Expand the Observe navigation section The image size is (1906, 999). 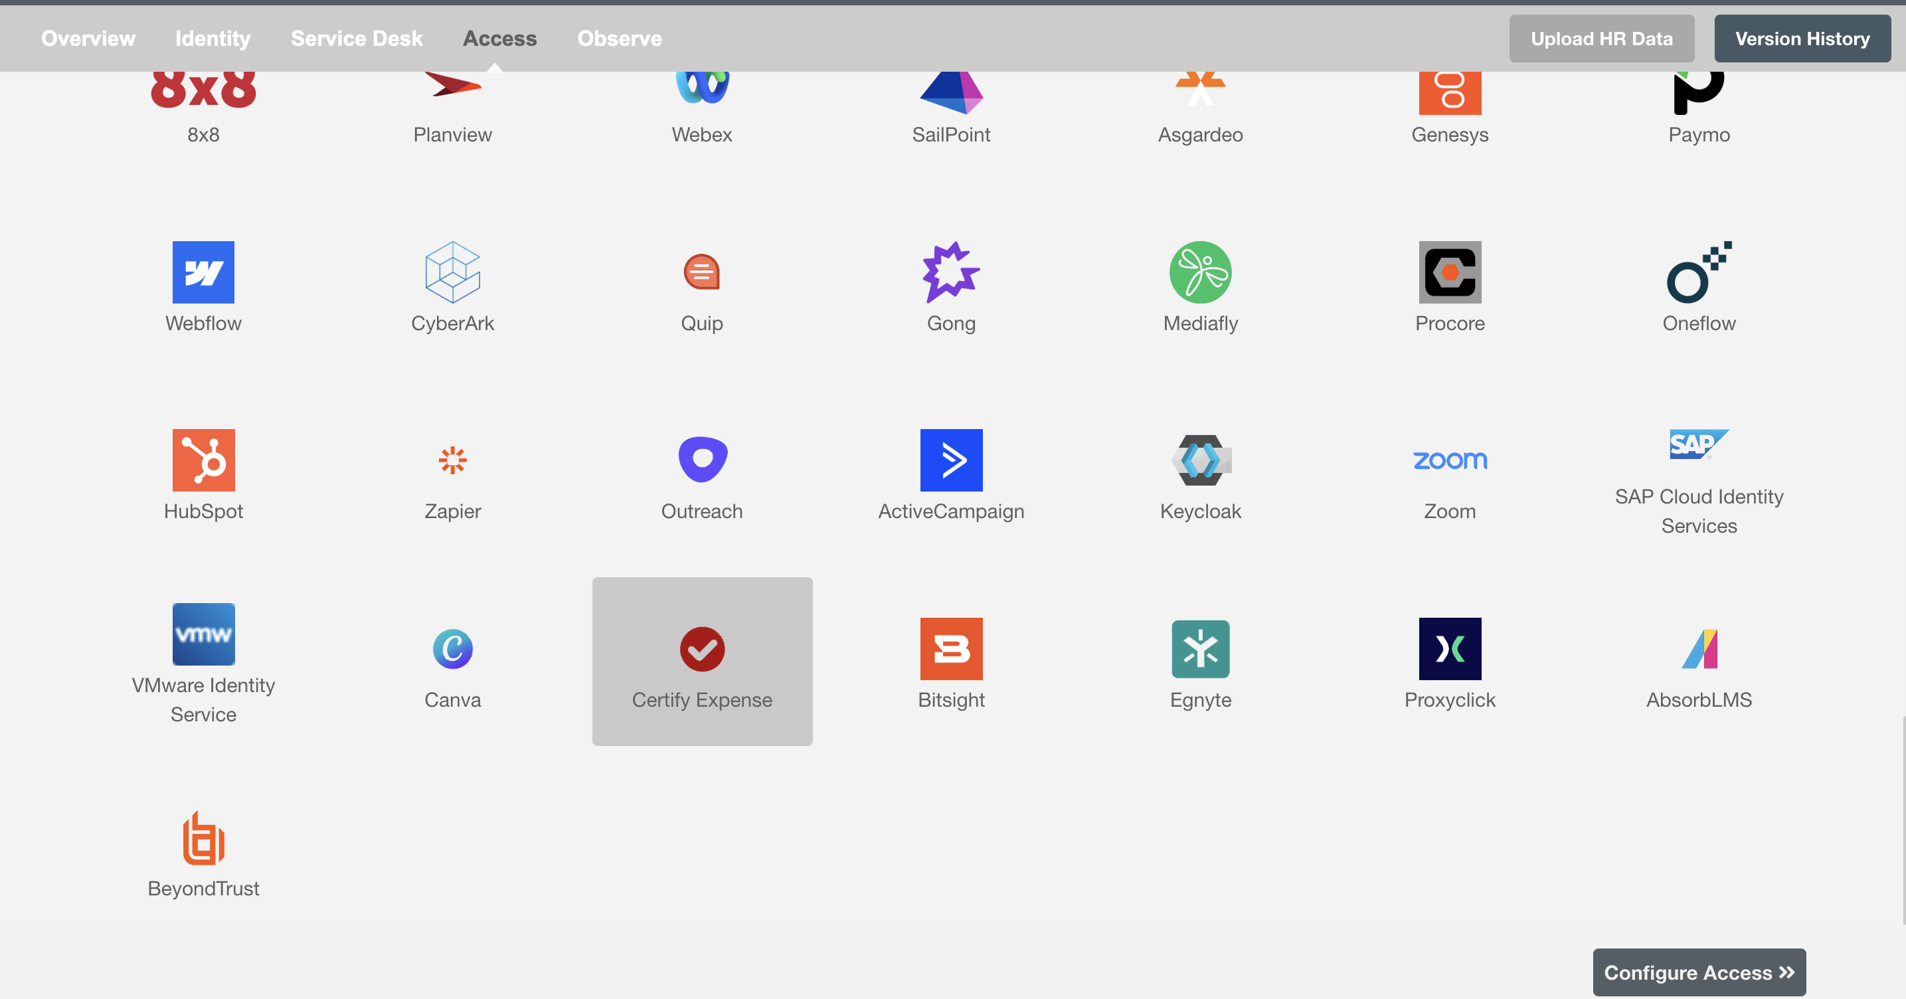619,38
